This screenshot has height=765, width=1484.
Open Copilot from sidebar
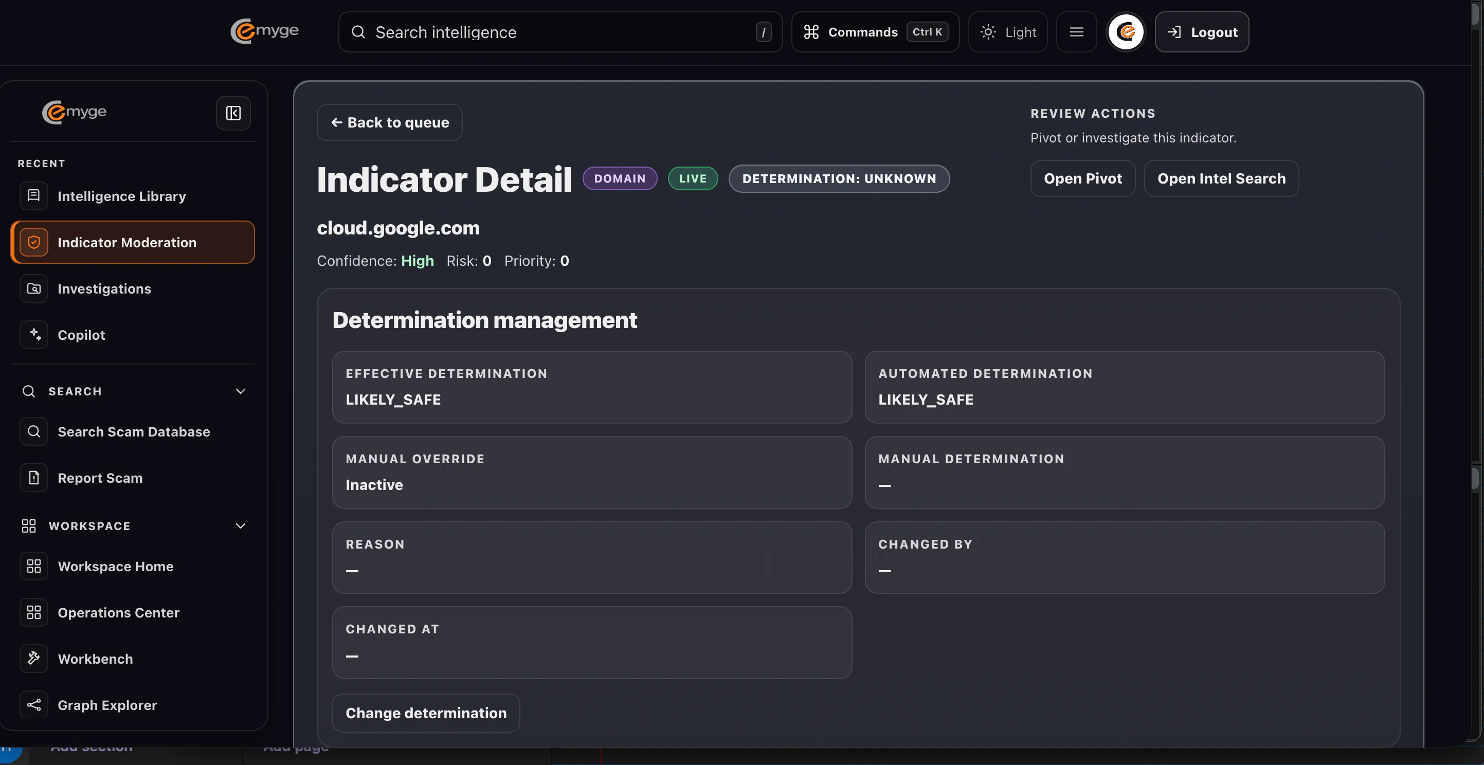[x=133, y=335]
